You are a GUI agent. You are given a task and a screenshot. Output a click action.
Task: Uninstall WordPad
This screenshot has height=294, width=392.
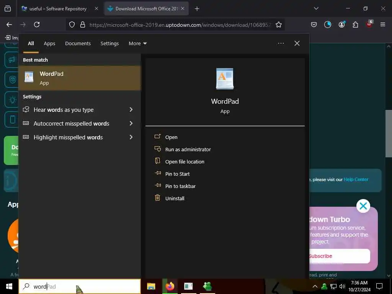point(175,199)
